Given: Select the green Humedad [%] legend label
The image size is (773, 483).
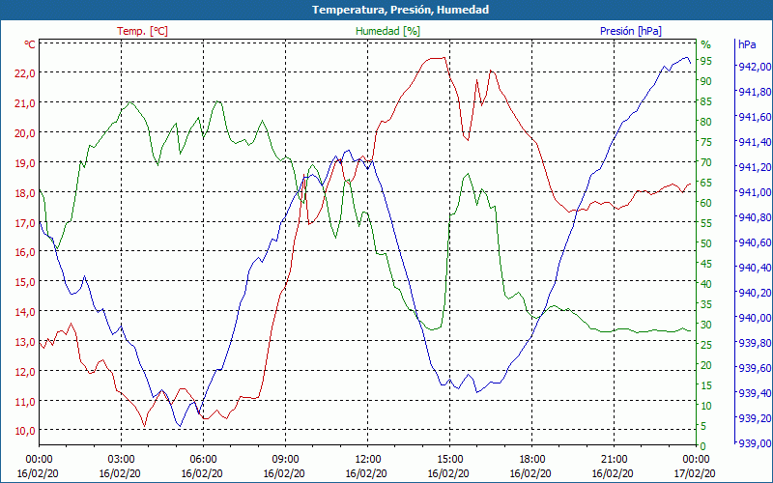Looking at the screenshot, I should click(x=388, y=31).
